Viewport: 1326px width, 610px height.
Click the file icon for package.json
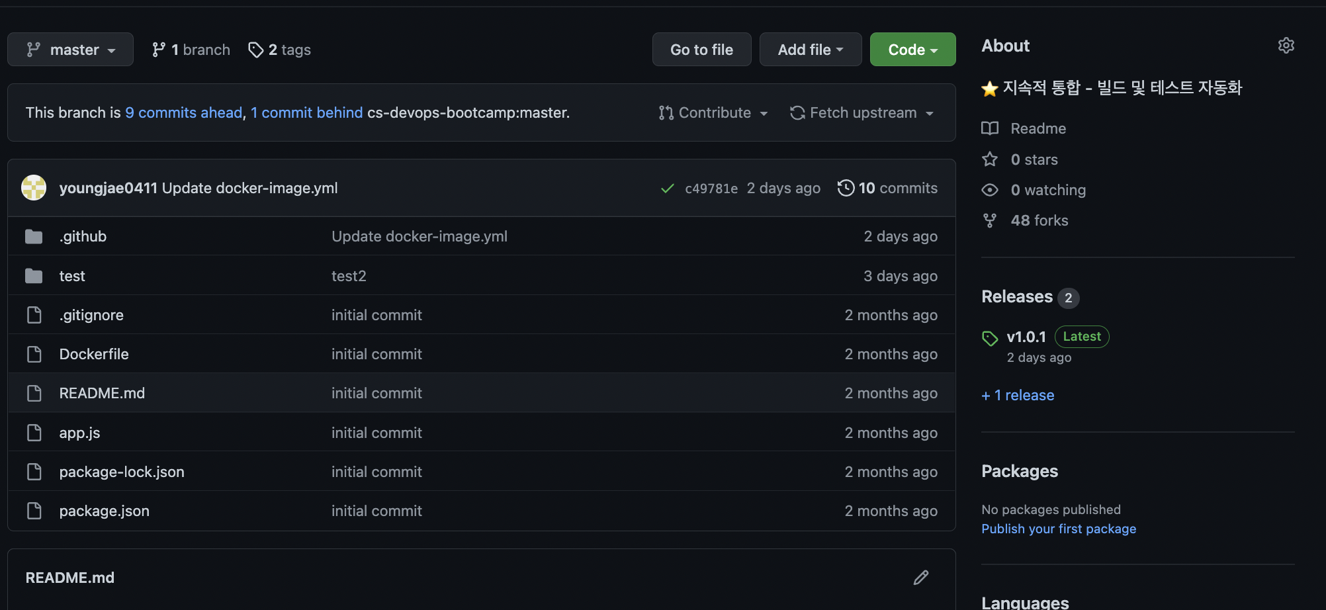point(34,511)
